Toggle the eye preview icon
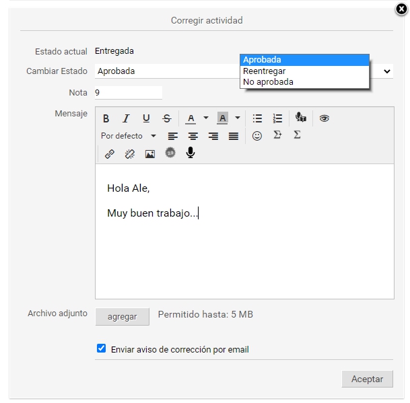The height and width of the screenshot is (403, 410). click(x=324, y=118)
